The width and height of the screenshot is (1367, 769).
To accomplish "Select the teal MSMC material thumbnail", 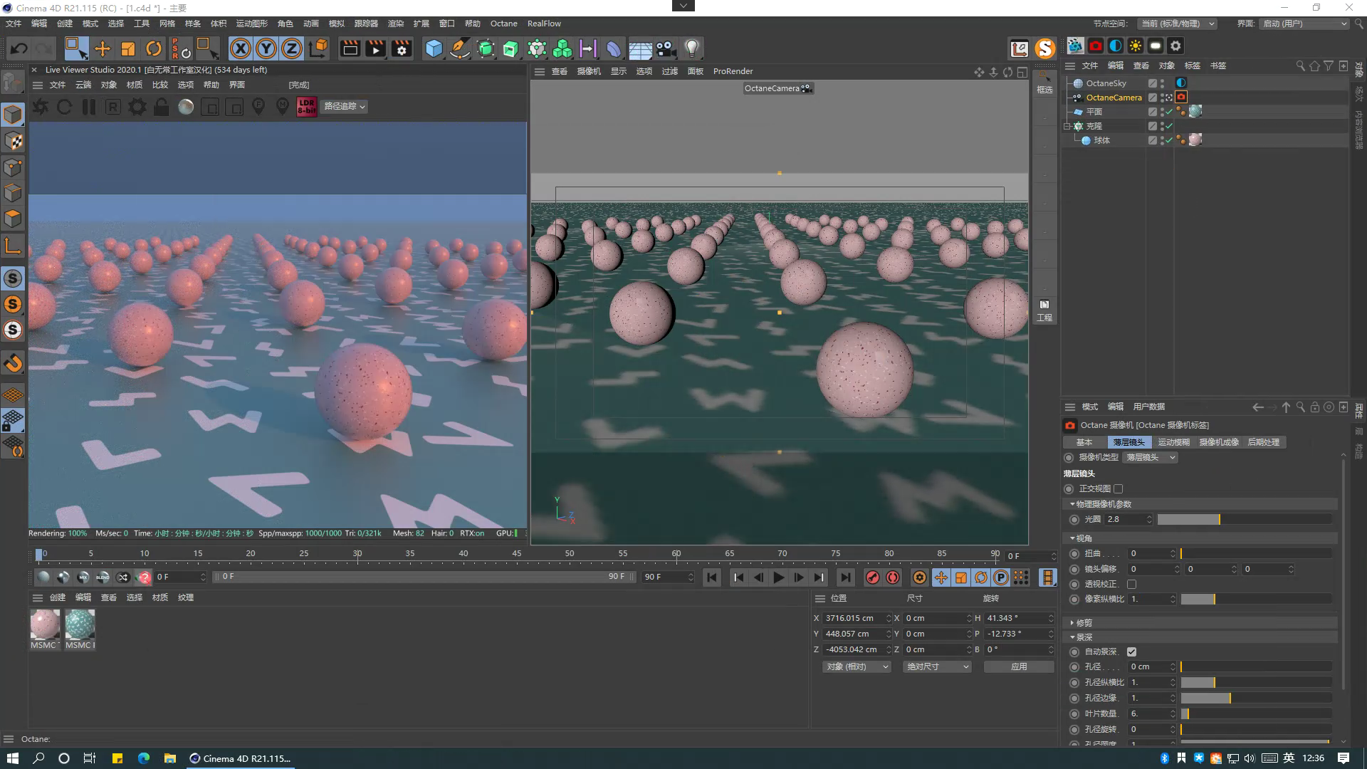I will [x=80, y=624].
